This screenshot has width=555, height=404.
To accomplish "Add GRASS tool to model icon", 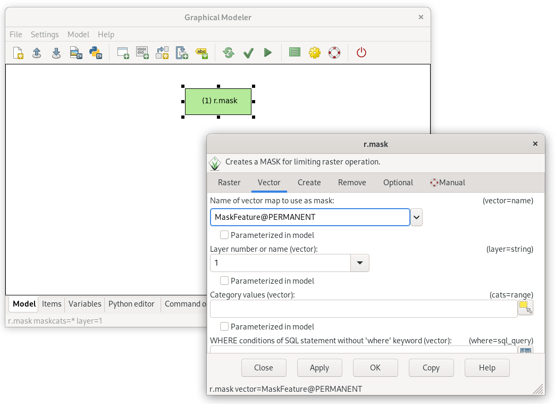I will tap(123, 53).
